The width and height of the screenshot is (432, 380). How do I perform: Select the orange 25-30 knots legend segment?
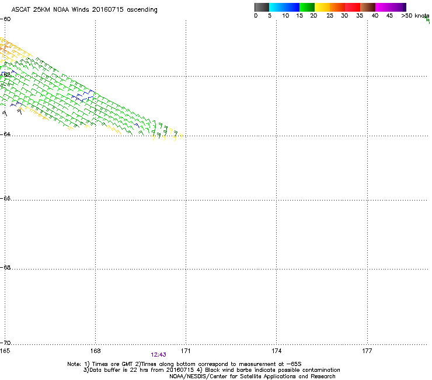click(337, 7)
